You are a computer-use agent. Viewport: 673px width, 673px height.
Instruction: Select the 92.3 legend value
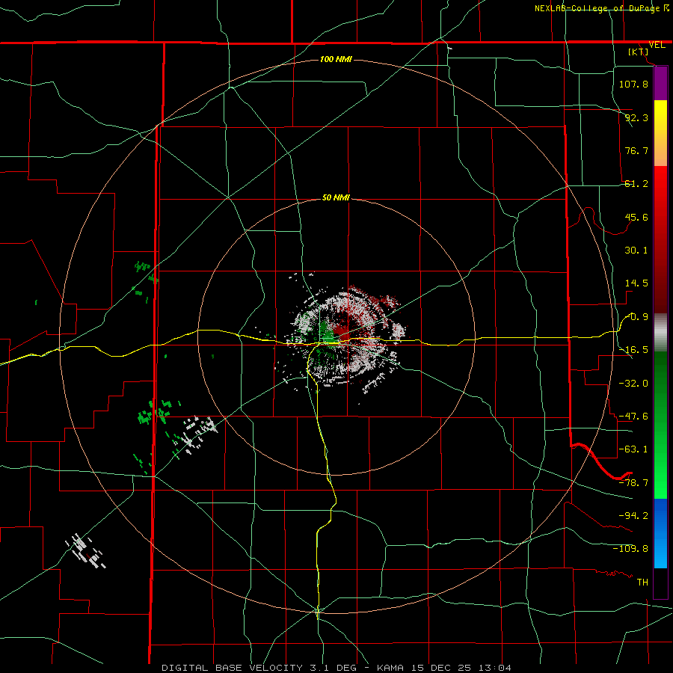click(x=636, y=117)
